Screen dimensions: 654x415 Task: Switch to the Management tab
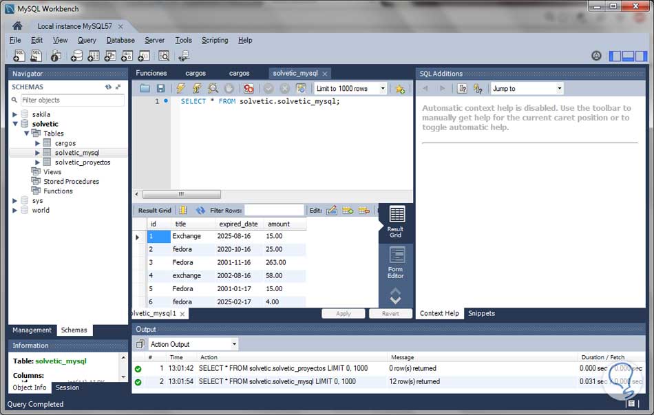[32, 330]
